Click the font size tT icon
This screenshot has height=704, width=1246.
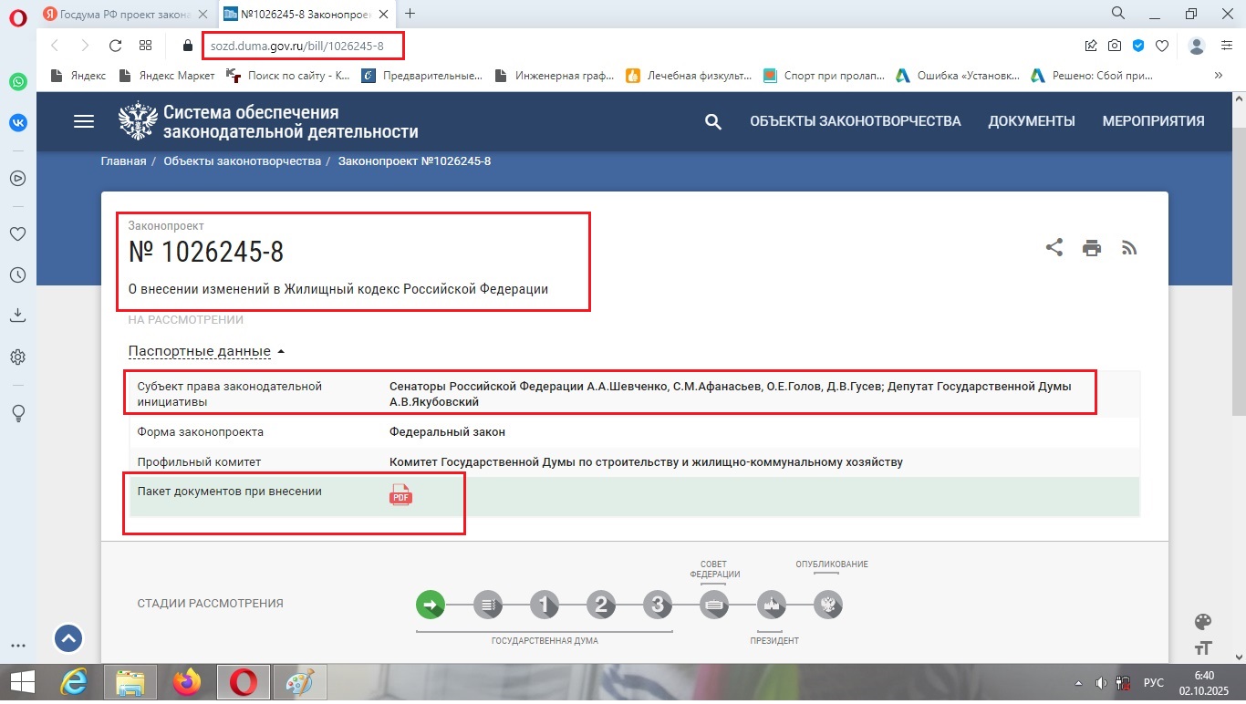point(1203,648)
